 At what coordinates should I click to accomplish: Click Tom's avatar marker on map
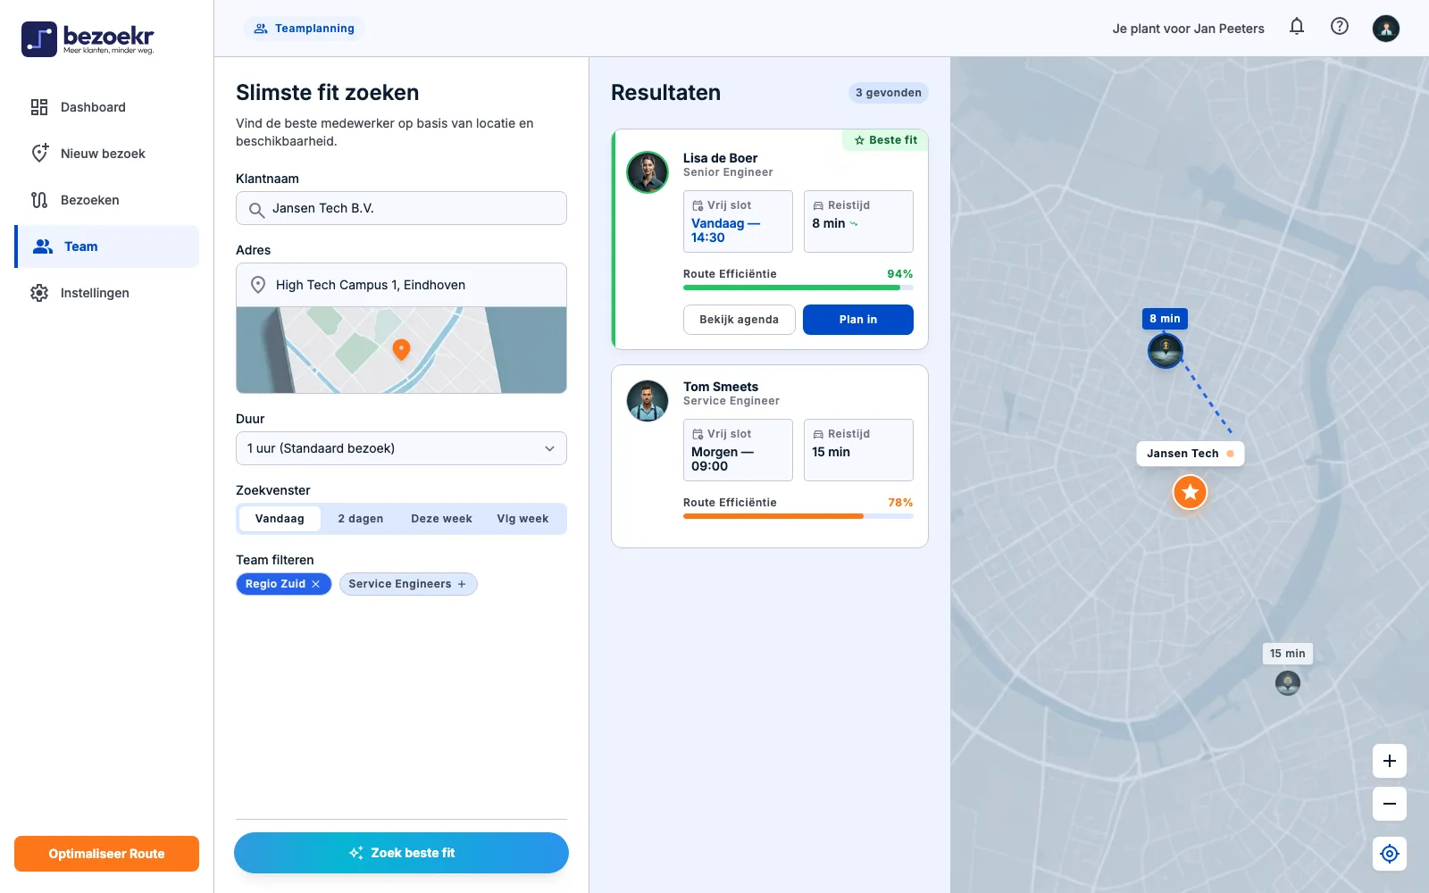click(x=1288, y=683)
